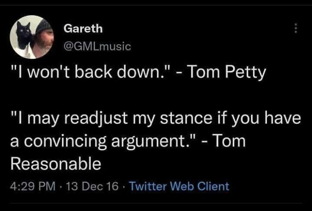The height and width of the screenshot is (211, 312).
Task: Click the word Reasonable in the tweet
Action: pyautogui.click(x=55, y=164)
